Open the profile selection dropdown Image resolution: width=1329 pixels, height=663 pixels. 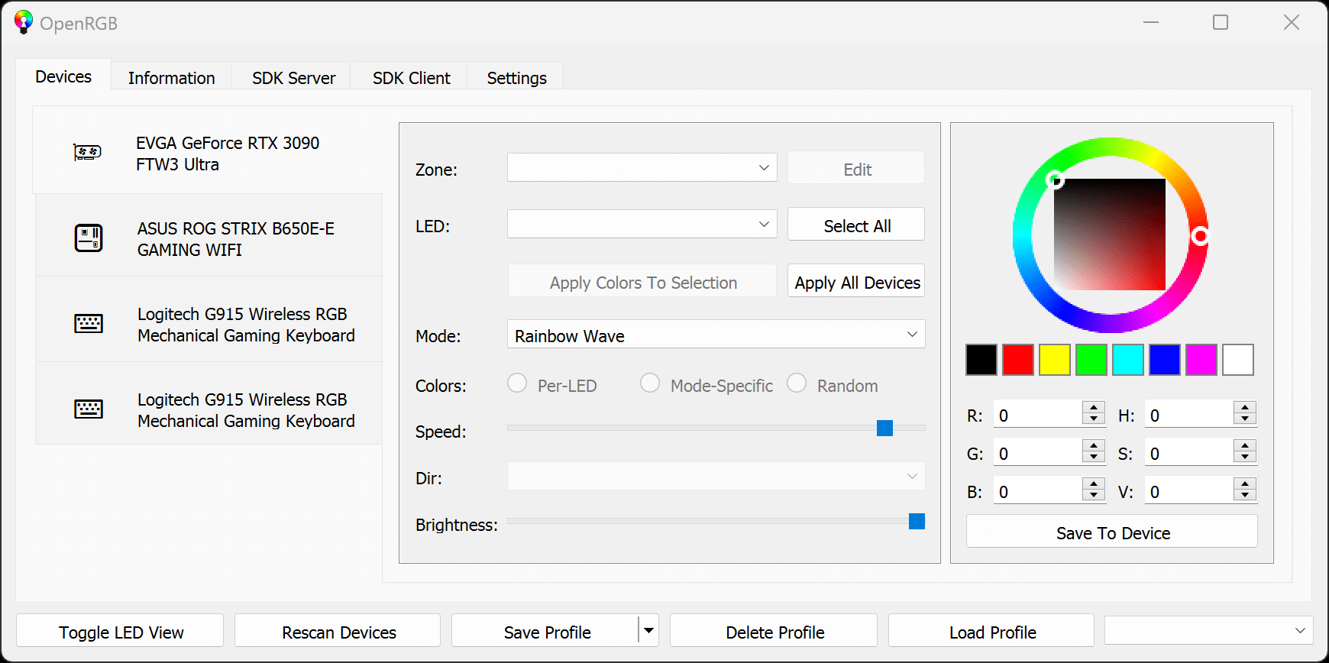(1208, 631)
